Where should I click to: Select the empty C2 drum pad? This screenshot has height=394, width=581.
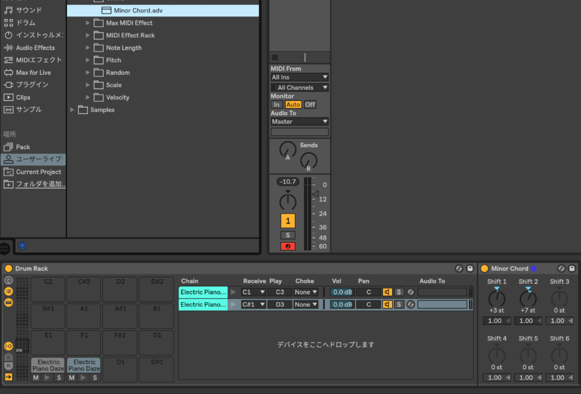[48, 289]
